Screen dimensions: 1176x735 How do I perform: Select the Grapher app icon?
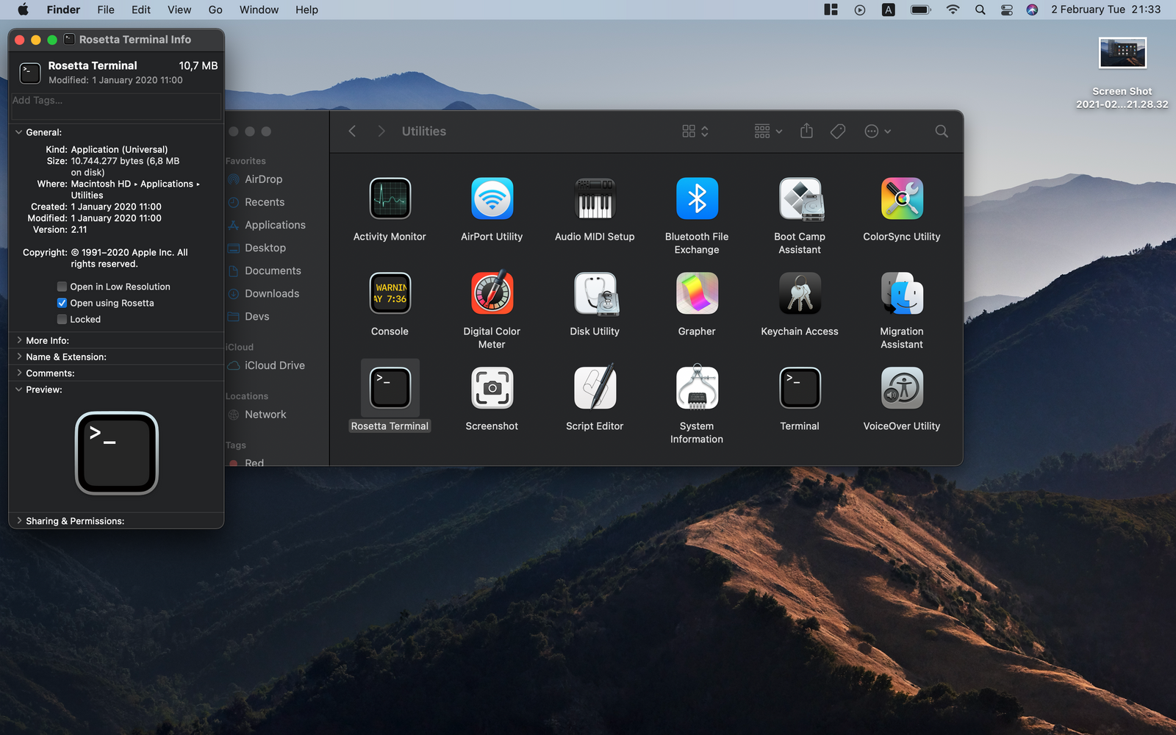(x=697, y=293)
